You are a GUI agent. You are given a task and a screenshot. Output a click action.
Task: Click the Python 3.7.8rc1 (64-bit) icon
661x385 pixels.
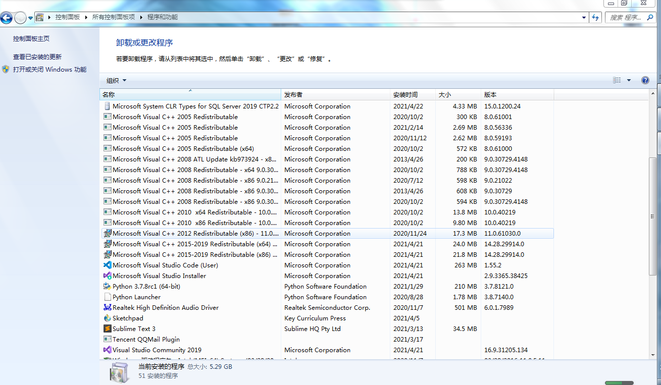[x=107, y=287]
